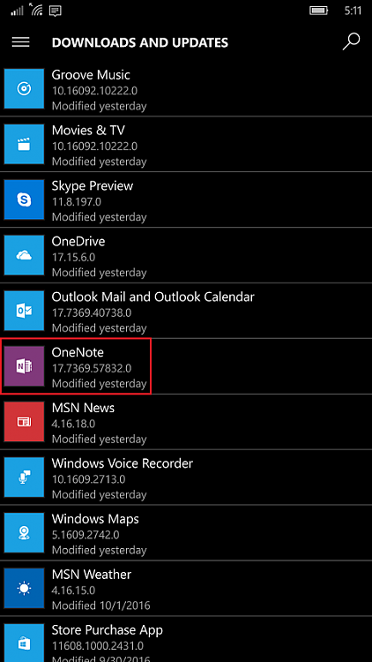Select the Movies & TV clapperboard icon

[x=24, y=145]
